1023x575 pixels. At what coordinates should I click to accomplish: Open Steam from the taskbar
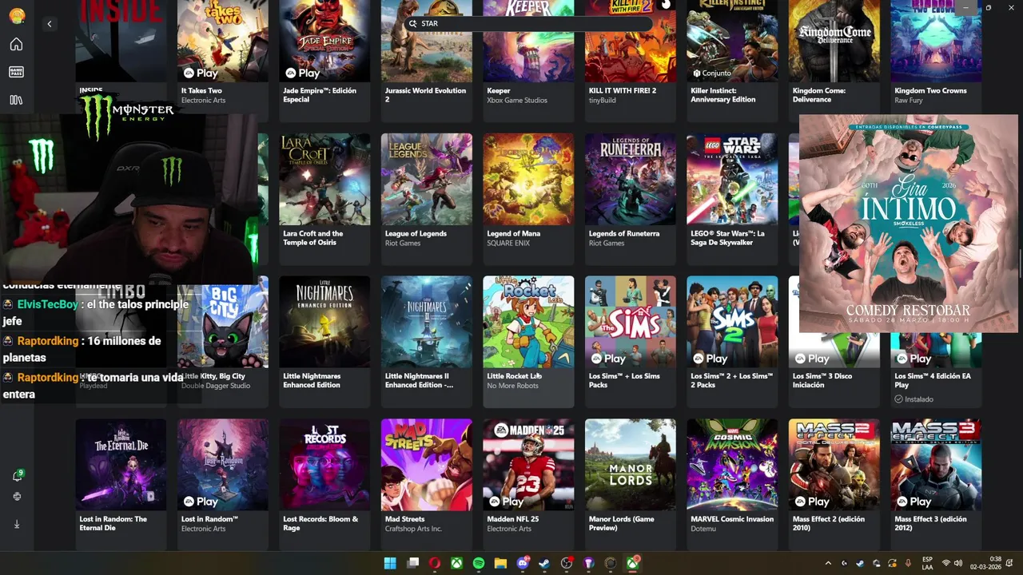pos(544,563)
